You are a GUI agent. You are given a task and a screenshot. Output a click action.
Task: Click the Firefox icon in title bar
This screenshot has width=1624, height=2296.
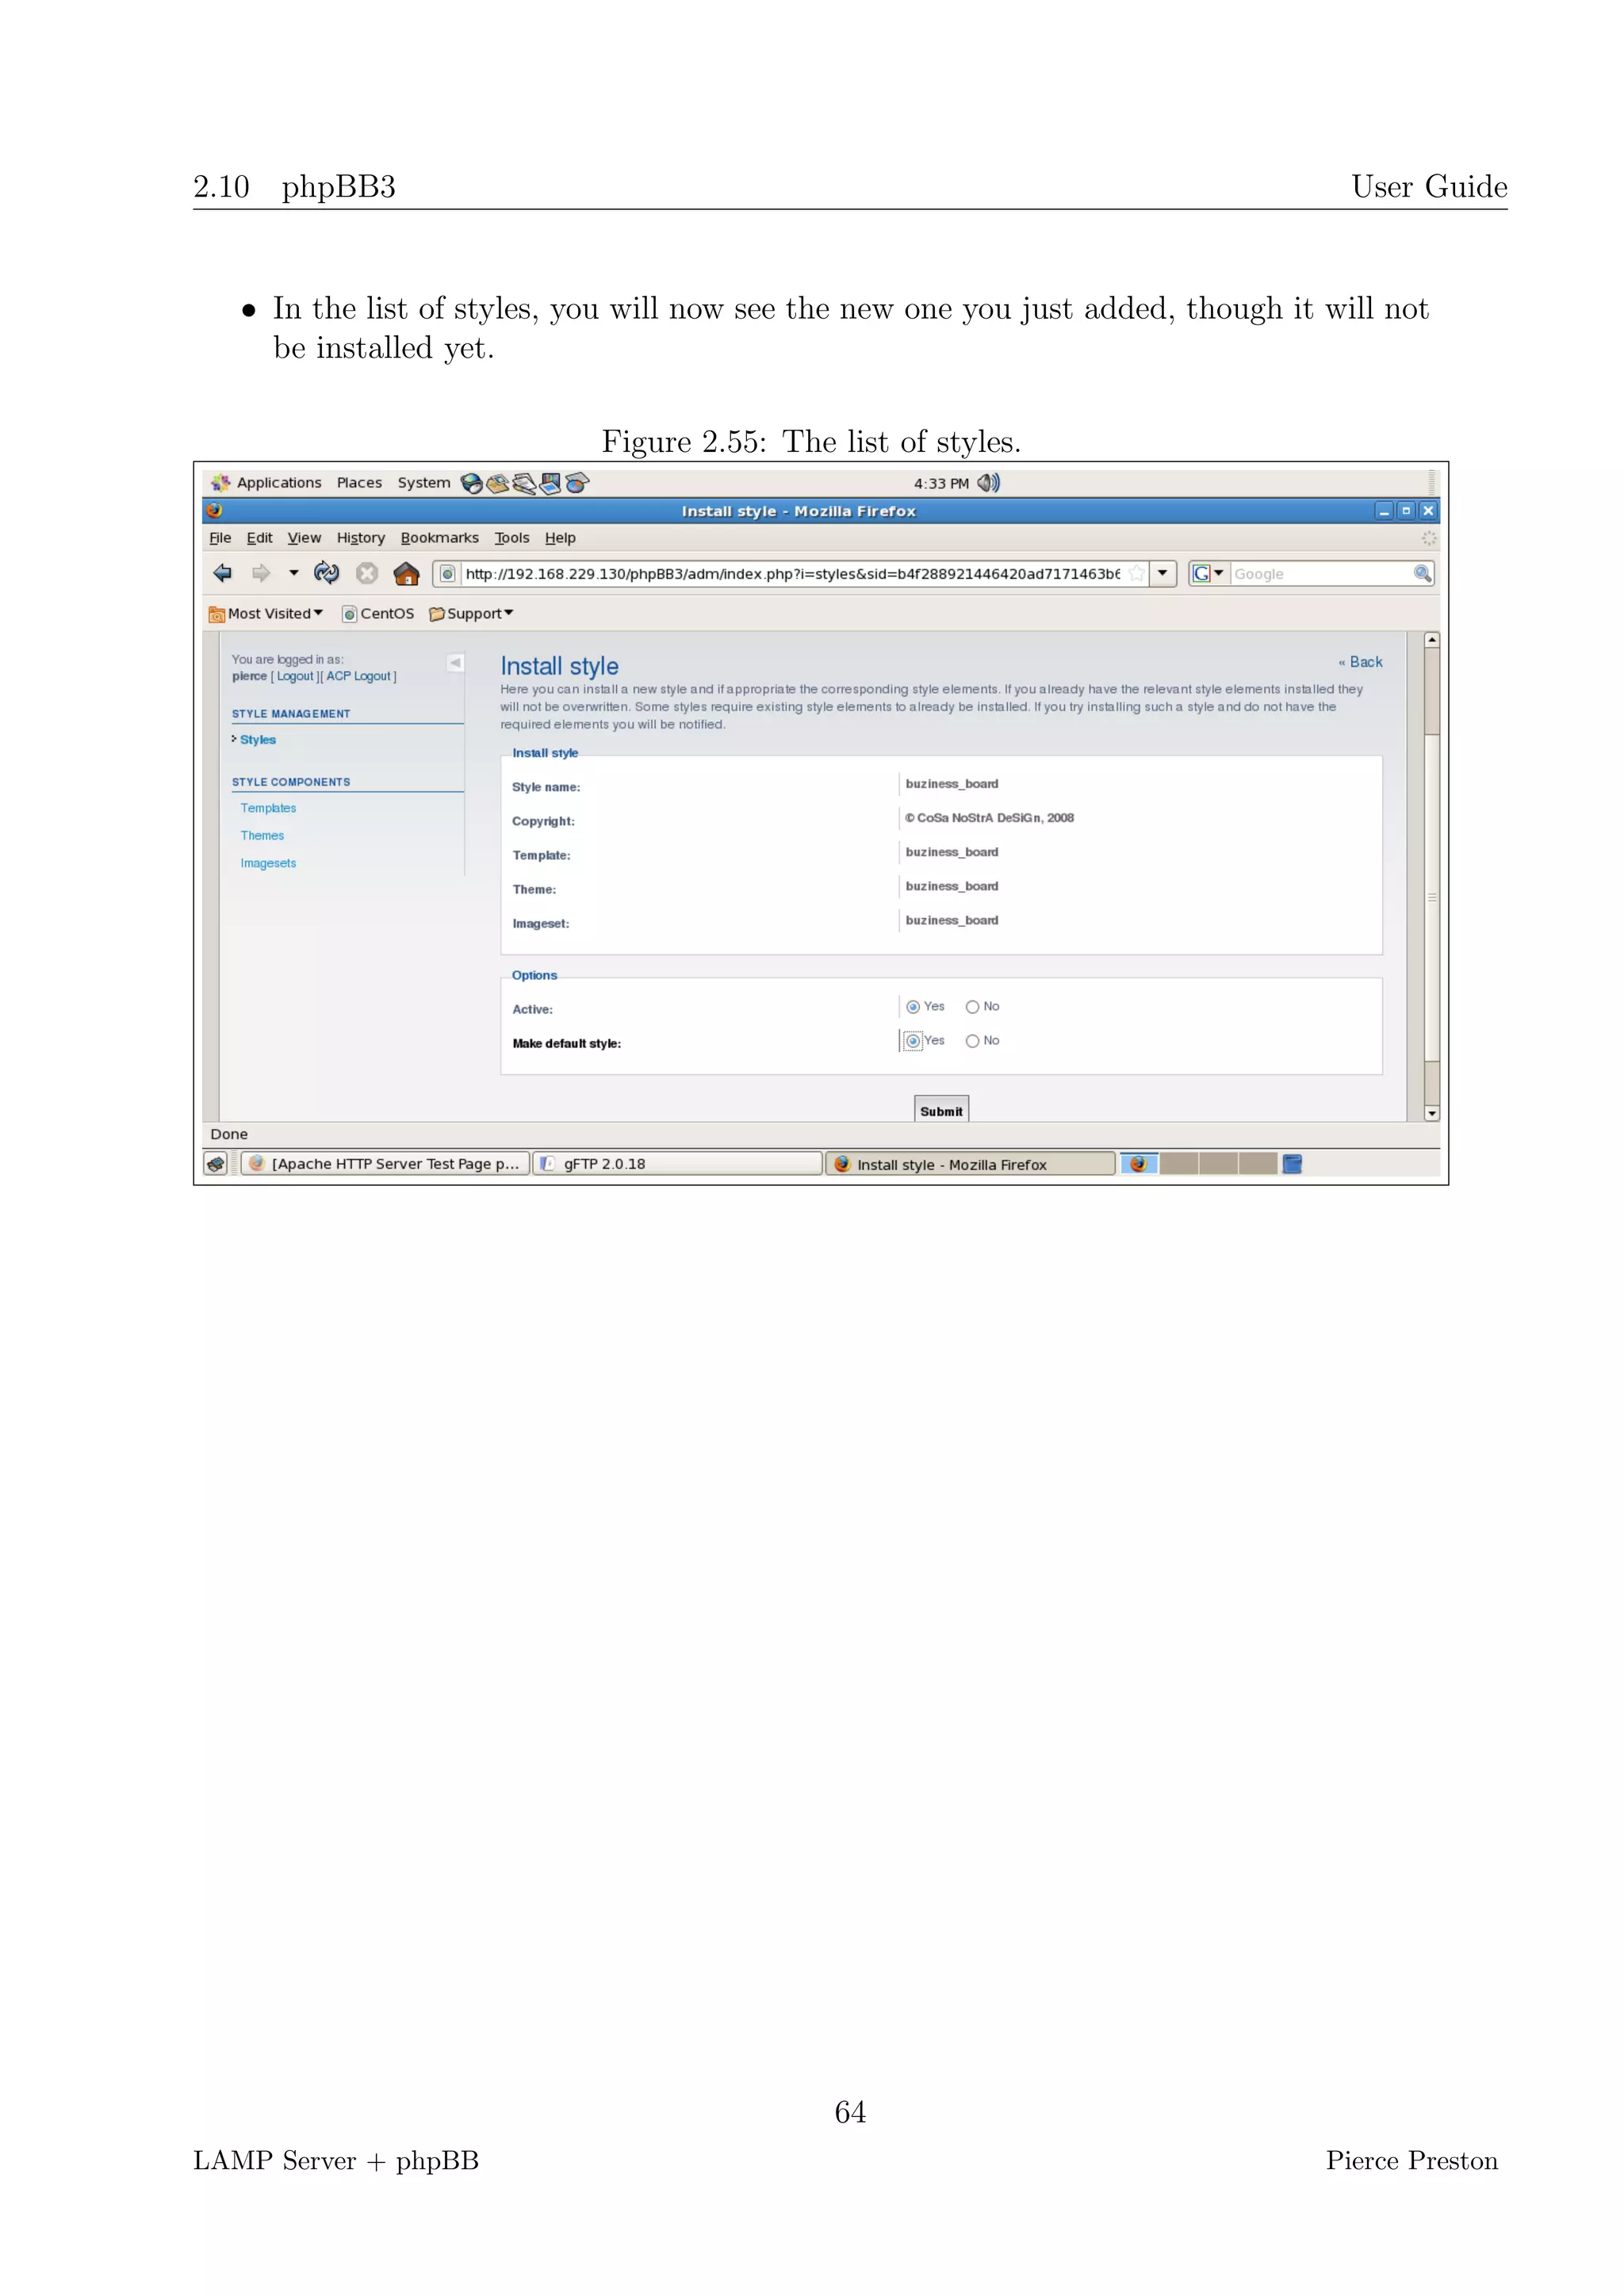click(x=214, y=511)
